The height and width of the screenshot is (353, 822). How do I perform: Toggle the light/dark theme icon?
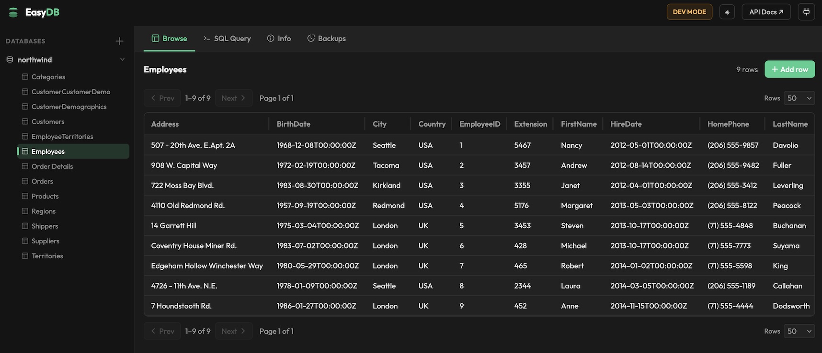(x=727, y=12)
